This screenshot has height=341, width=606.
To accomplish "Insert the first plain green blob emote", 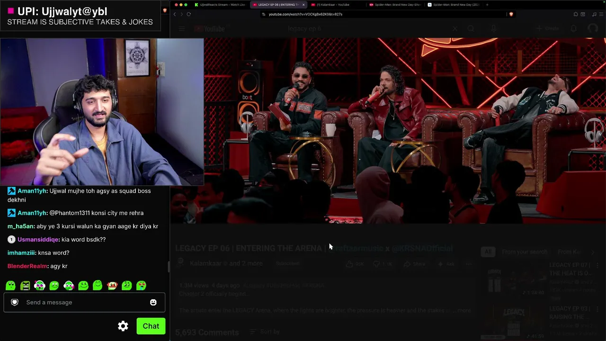I will (x=11, y=285).
